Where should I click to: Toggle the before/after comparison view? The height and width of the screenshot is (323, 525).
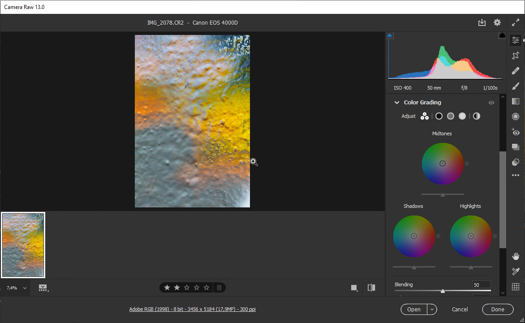pos(371,287)
